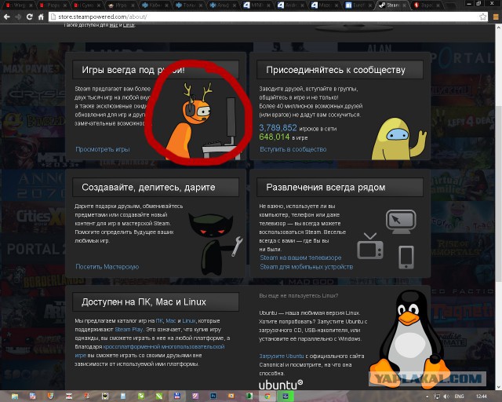Open the green highlighted taskbar app icon
The width and height of the screenshot is (502, 402).
[x=285, y=397]
